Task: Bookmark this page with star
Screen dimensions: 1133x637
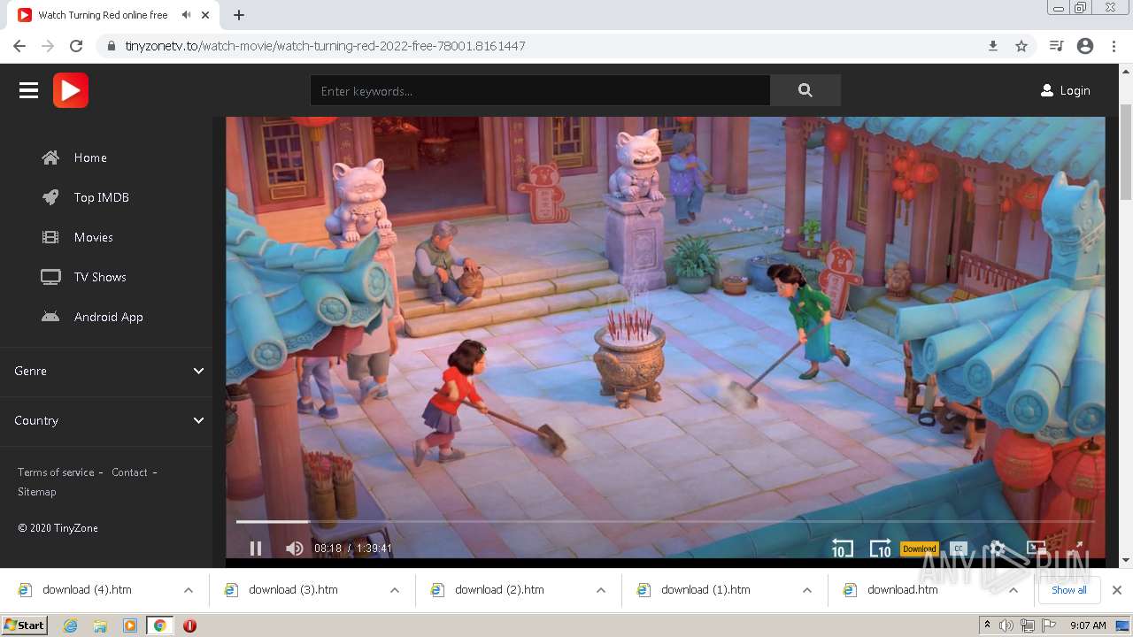Action: tap(1021, 46)
